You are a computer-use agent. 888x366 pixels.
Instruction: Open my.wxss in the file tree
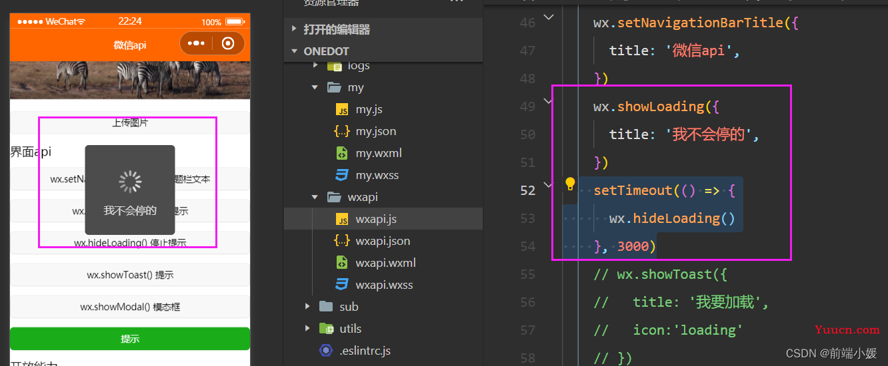click(377, 176)
